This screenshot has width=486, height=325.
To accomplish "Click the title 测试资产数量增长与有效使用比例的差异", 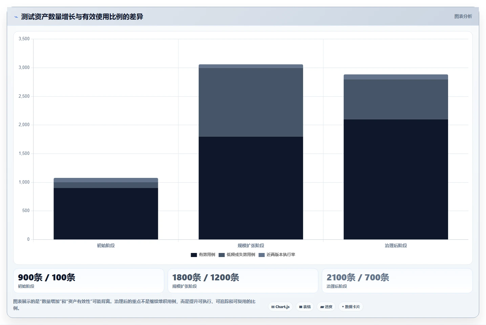I will [x=82, y=17].
